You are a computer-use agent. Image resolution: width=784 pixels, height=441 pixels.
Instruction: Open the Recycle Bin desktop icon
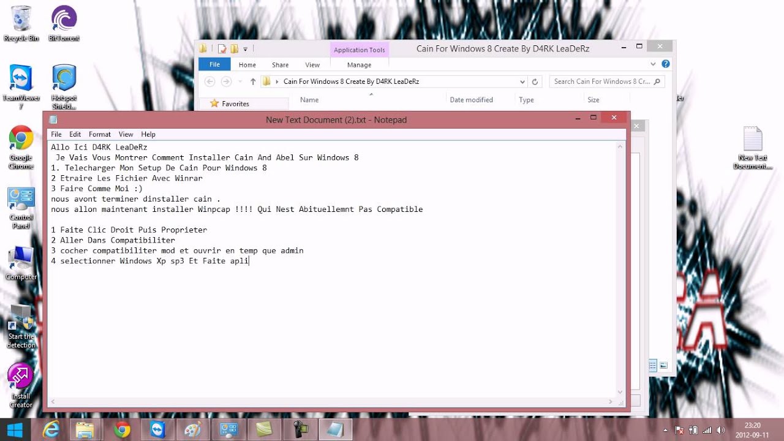(21, 23)
